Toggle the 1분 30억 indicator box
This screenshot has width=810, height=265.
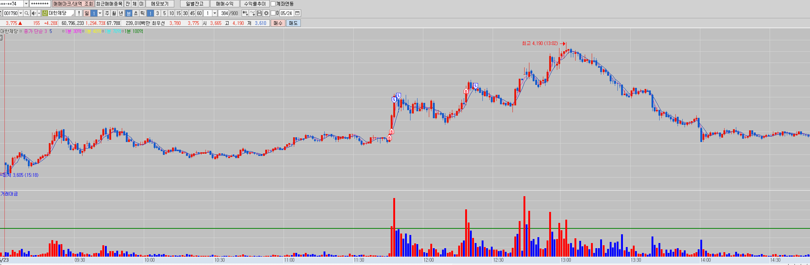click(63, 31)
